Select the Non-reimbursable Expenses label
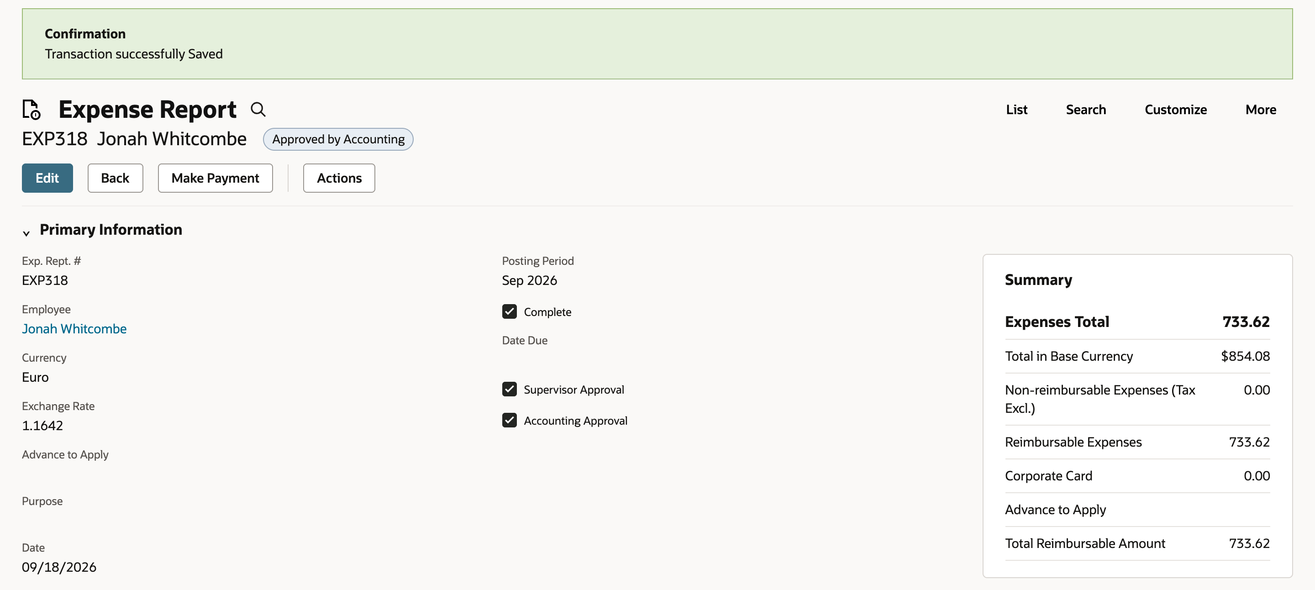 1099,399
